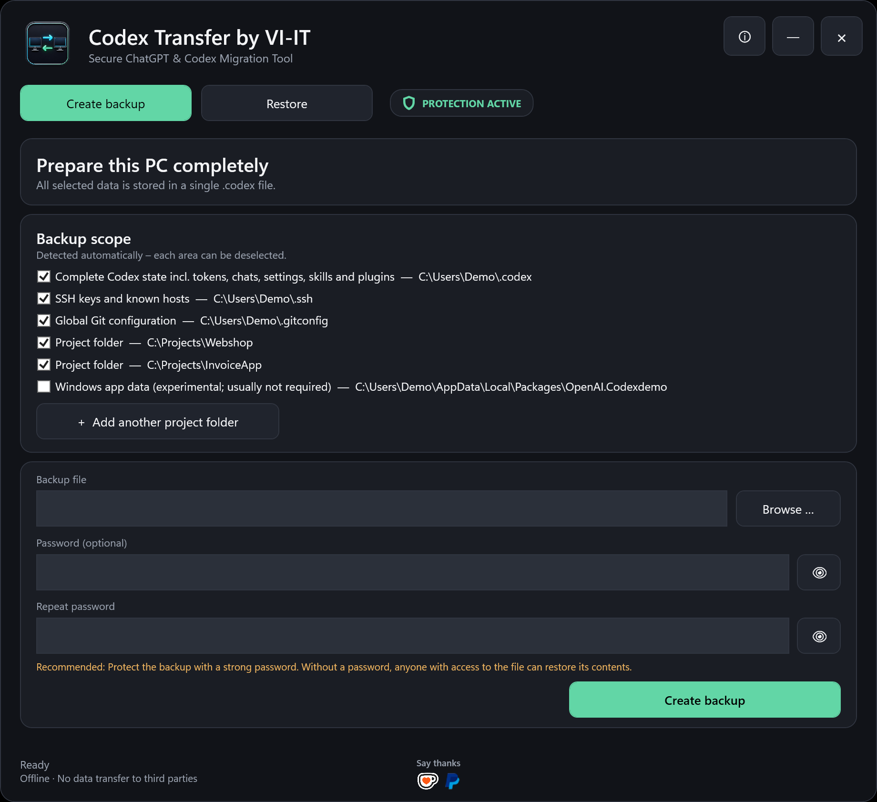Screen dimensions: 877x802
Task: Click Secure ChatGPT & Codex Migration Tool subtitle
Action: pos(191,59)
